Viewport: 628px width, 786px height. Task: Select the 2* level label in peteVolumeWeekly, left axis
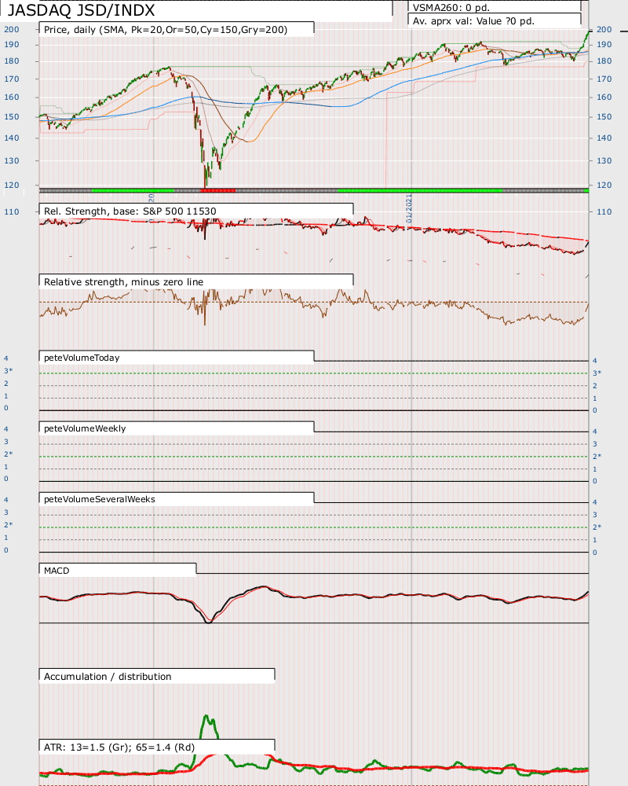click(9, 454)
